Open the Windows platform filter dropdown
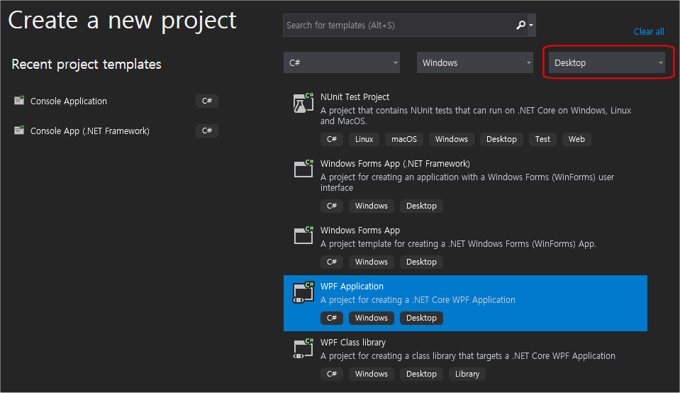The width and height of the screenshot is (680, 393). point(475,63)
